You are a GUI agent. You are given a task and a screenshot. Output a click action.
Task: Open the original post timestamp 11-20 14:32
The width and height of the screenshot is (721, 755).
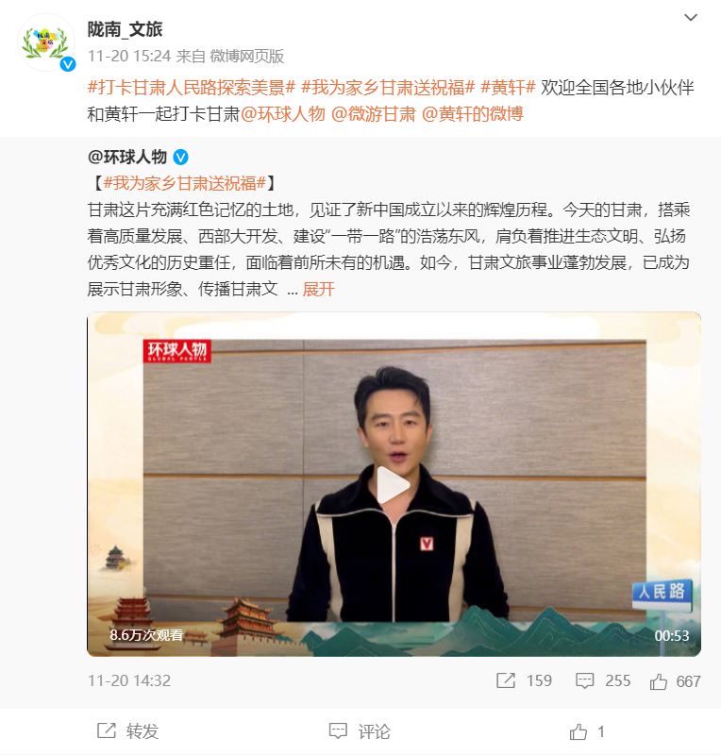129,680
